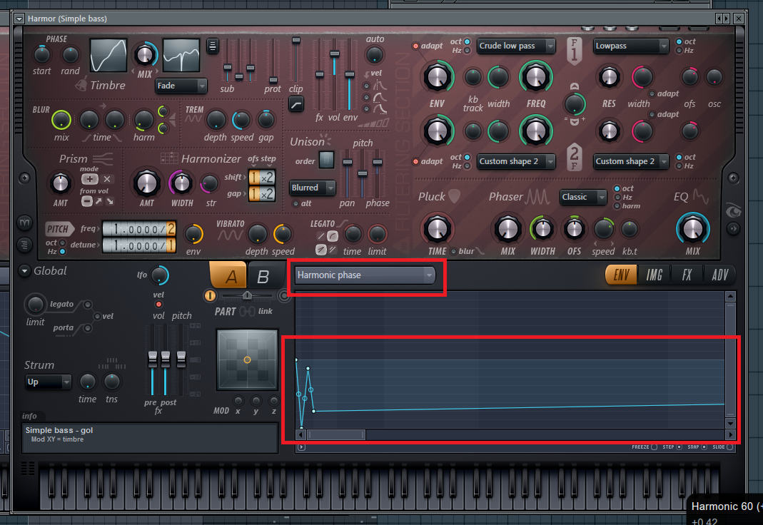Image resolution: width=763 pixels, height=525 pixels.
Task: Click the Harmonizer WIDTH knob
Action: click(x=181, y=183)
